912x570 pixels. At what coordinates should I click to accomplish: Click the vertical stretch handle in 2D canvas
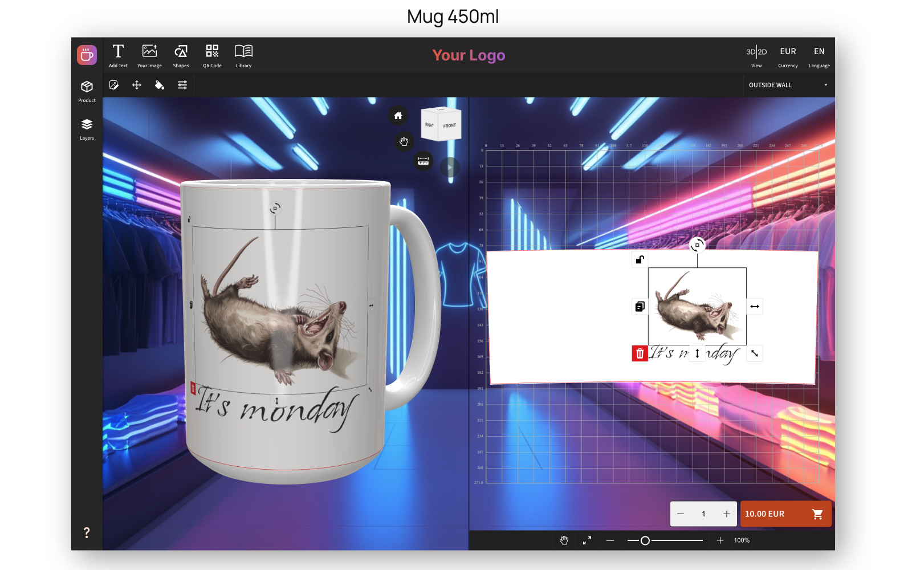pos(697,353)
